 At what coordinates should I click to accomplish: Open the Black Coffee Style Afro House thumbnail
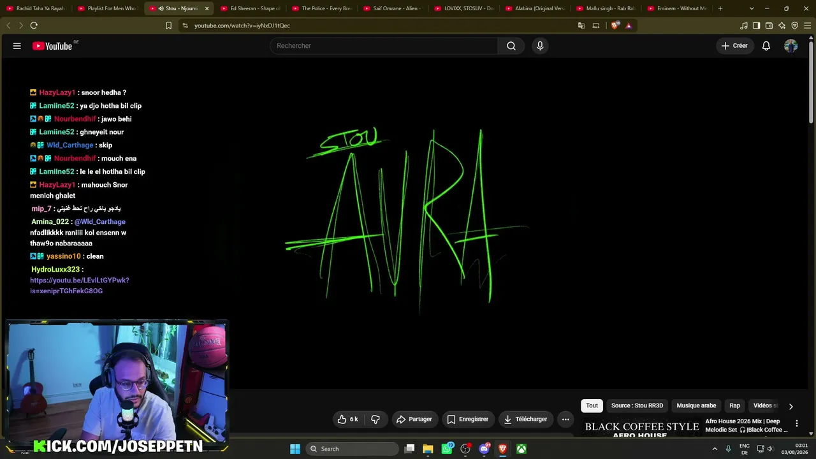point(642,428)
